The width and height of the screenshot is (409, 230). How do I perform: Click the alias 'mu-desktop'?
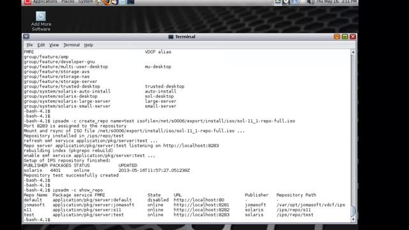158,66
